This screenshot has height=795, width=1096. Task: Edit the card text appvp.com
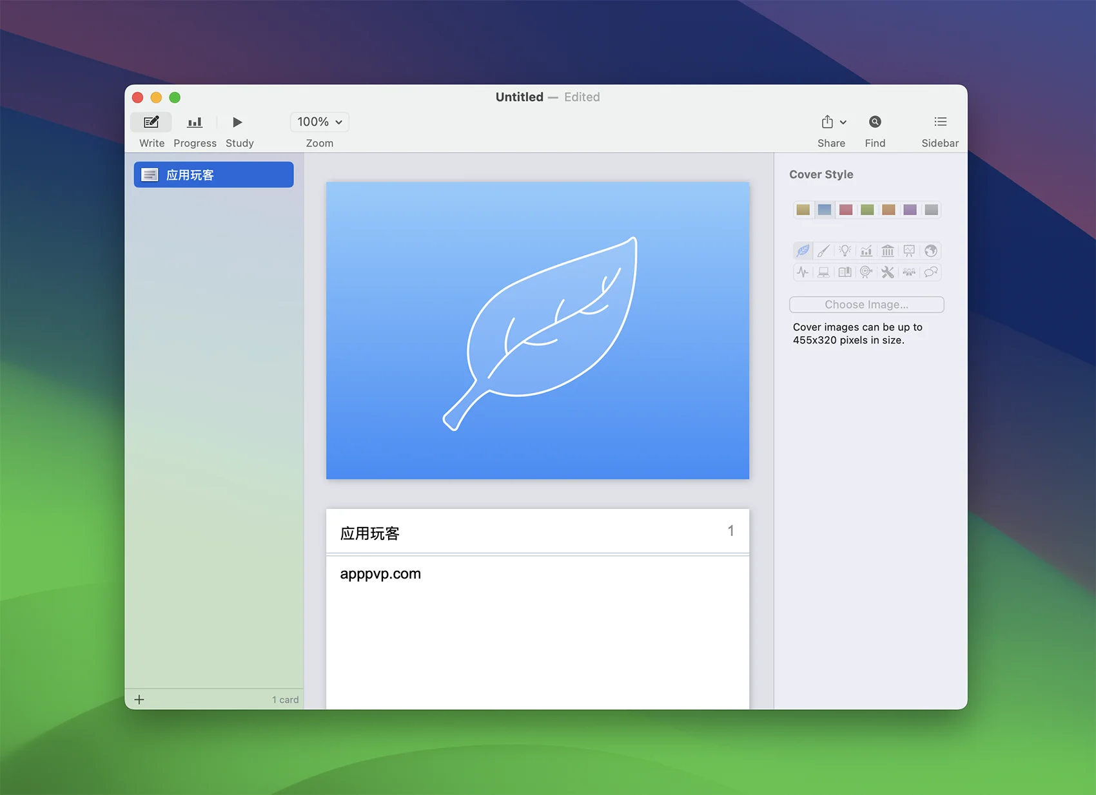pyautogui.click(x=380, y=574)
